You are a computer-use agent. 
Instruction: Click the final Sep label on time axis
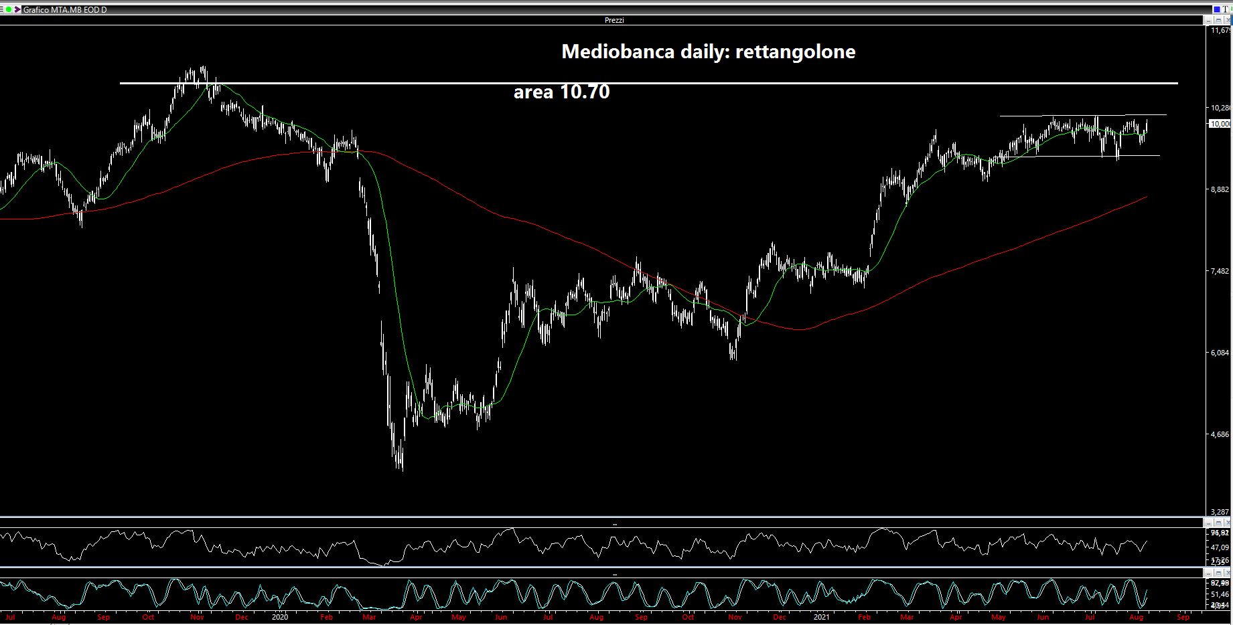tap(1183, 616)
